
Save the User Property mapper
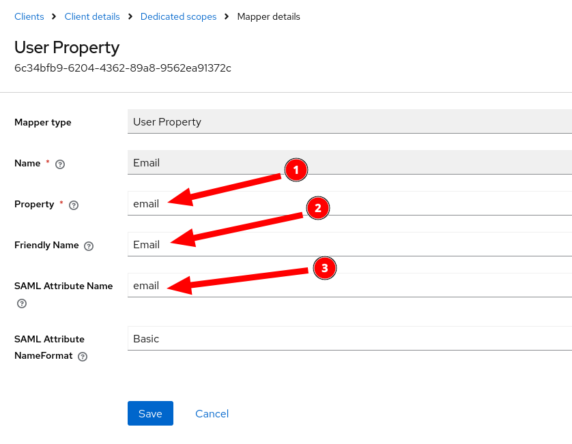[150, 413]
